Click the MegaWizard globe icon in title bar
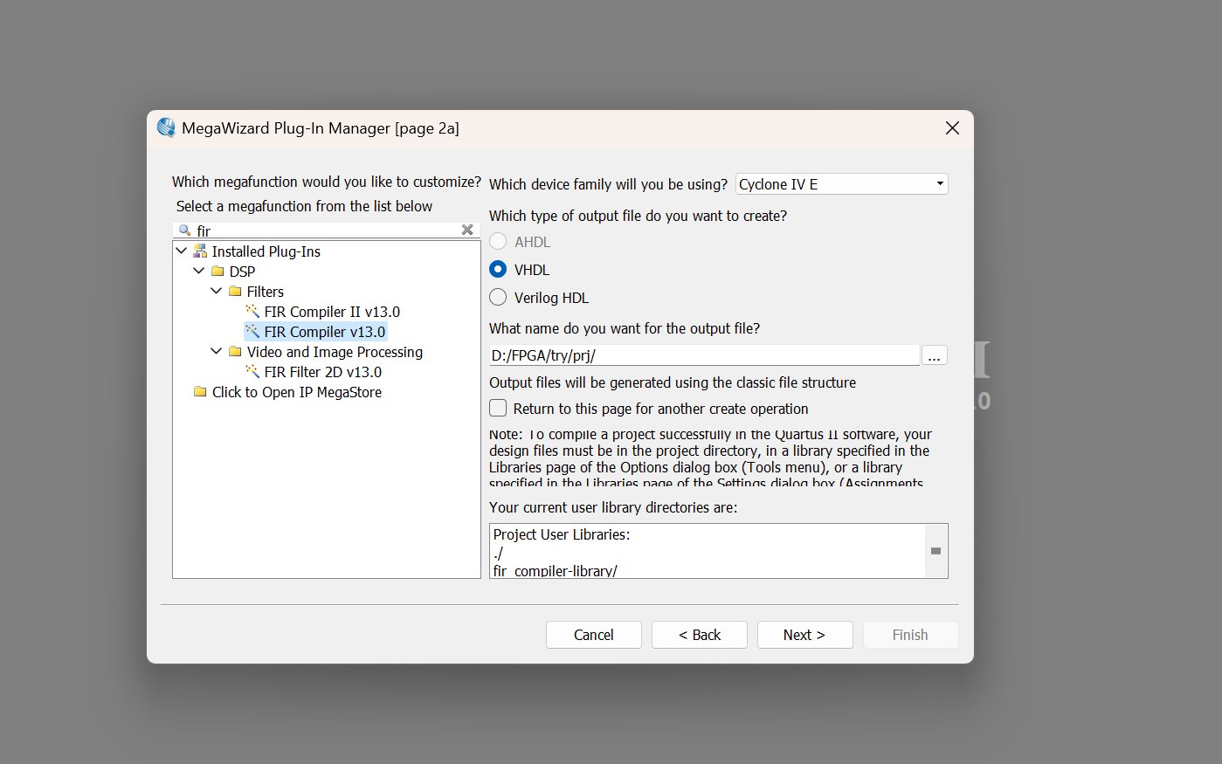The height and width of the screenshot is (764, 1222). [x=166, y=127]
